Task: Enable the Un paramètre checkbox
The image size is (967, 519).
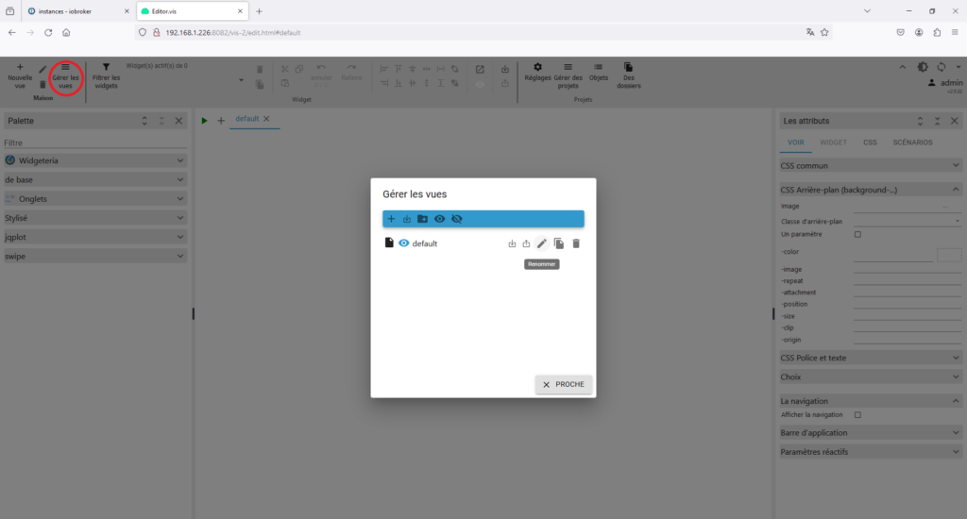Action: (x=857, y=234)
